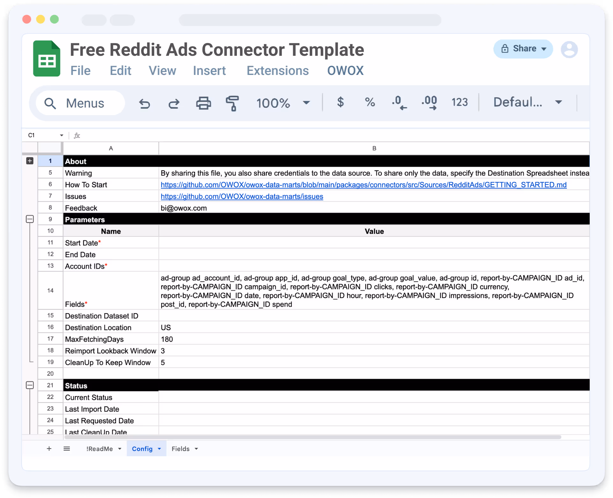Select column B header
The image size is (613, 498).
point(374,148)
